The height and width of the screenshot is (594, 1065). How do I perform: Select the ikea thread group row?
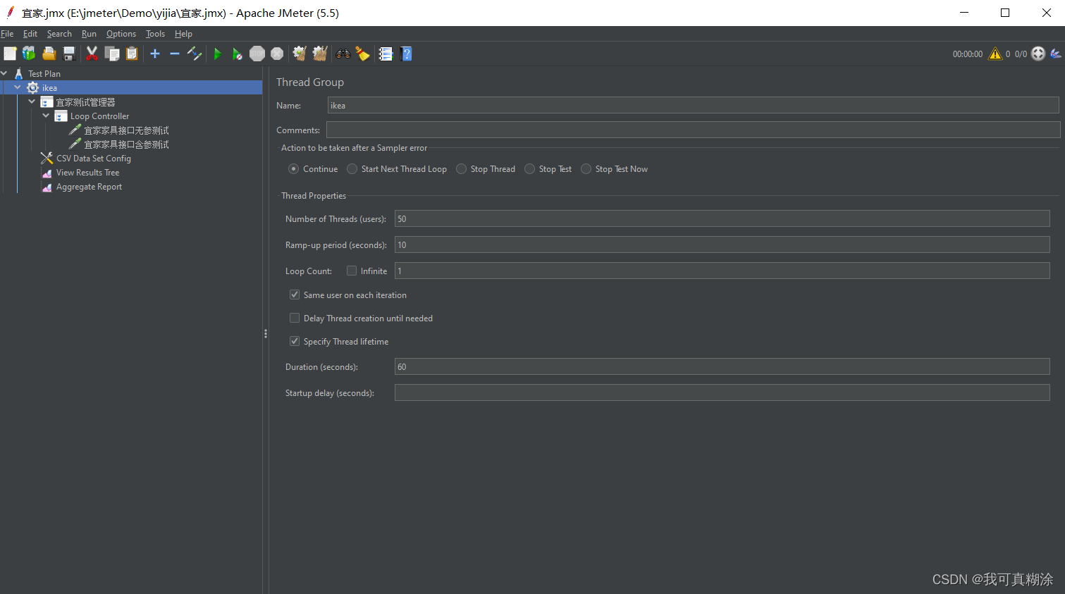click(131, 87)
